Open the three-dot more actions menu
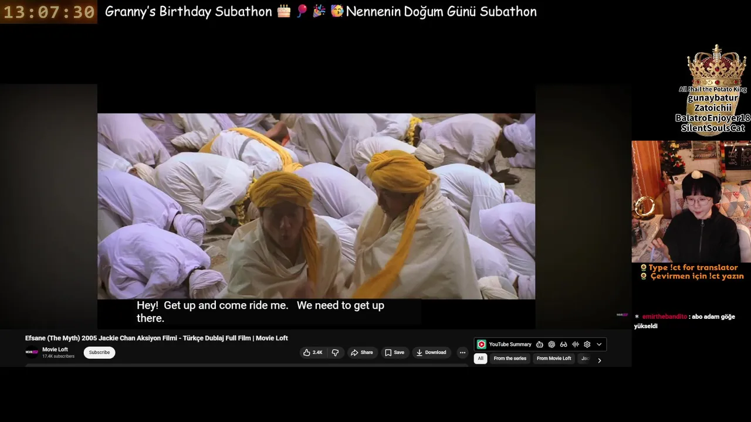The image size is (751, 422). point(462,352)
